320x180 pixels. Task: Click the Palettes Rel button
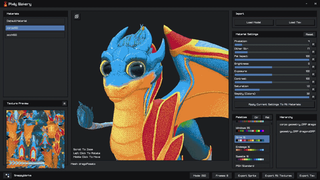267,117
